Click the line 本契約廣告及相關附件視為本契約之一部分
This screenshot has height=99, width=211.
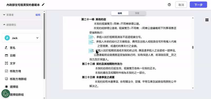pos(121,73)
